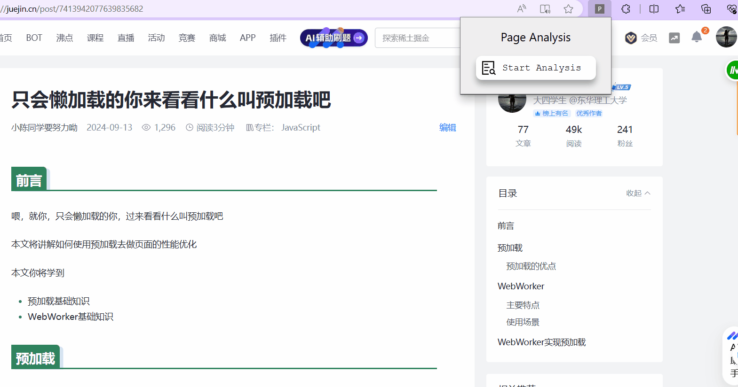Click the 会员 membership link
738x387 pixels.
point(641,38)
